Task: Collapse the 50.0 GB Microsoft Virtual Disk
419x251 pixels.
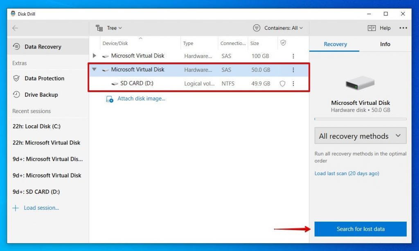Action: 94,69
